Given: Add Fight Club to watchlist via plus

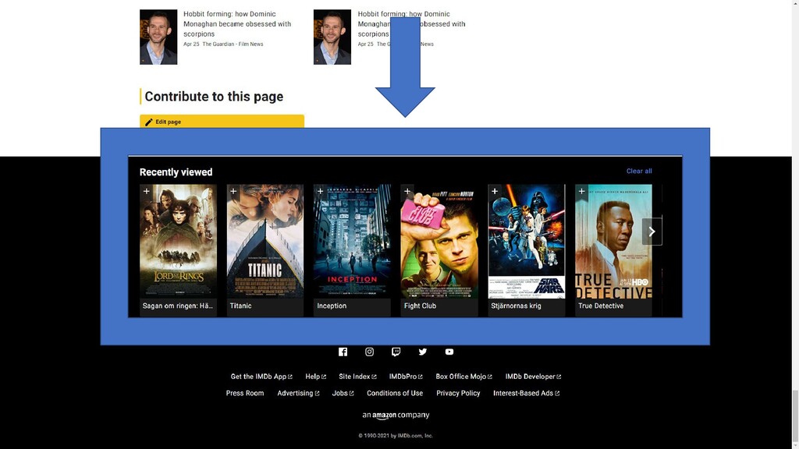Looking at the screenshot, I should [x=407, y=192].
